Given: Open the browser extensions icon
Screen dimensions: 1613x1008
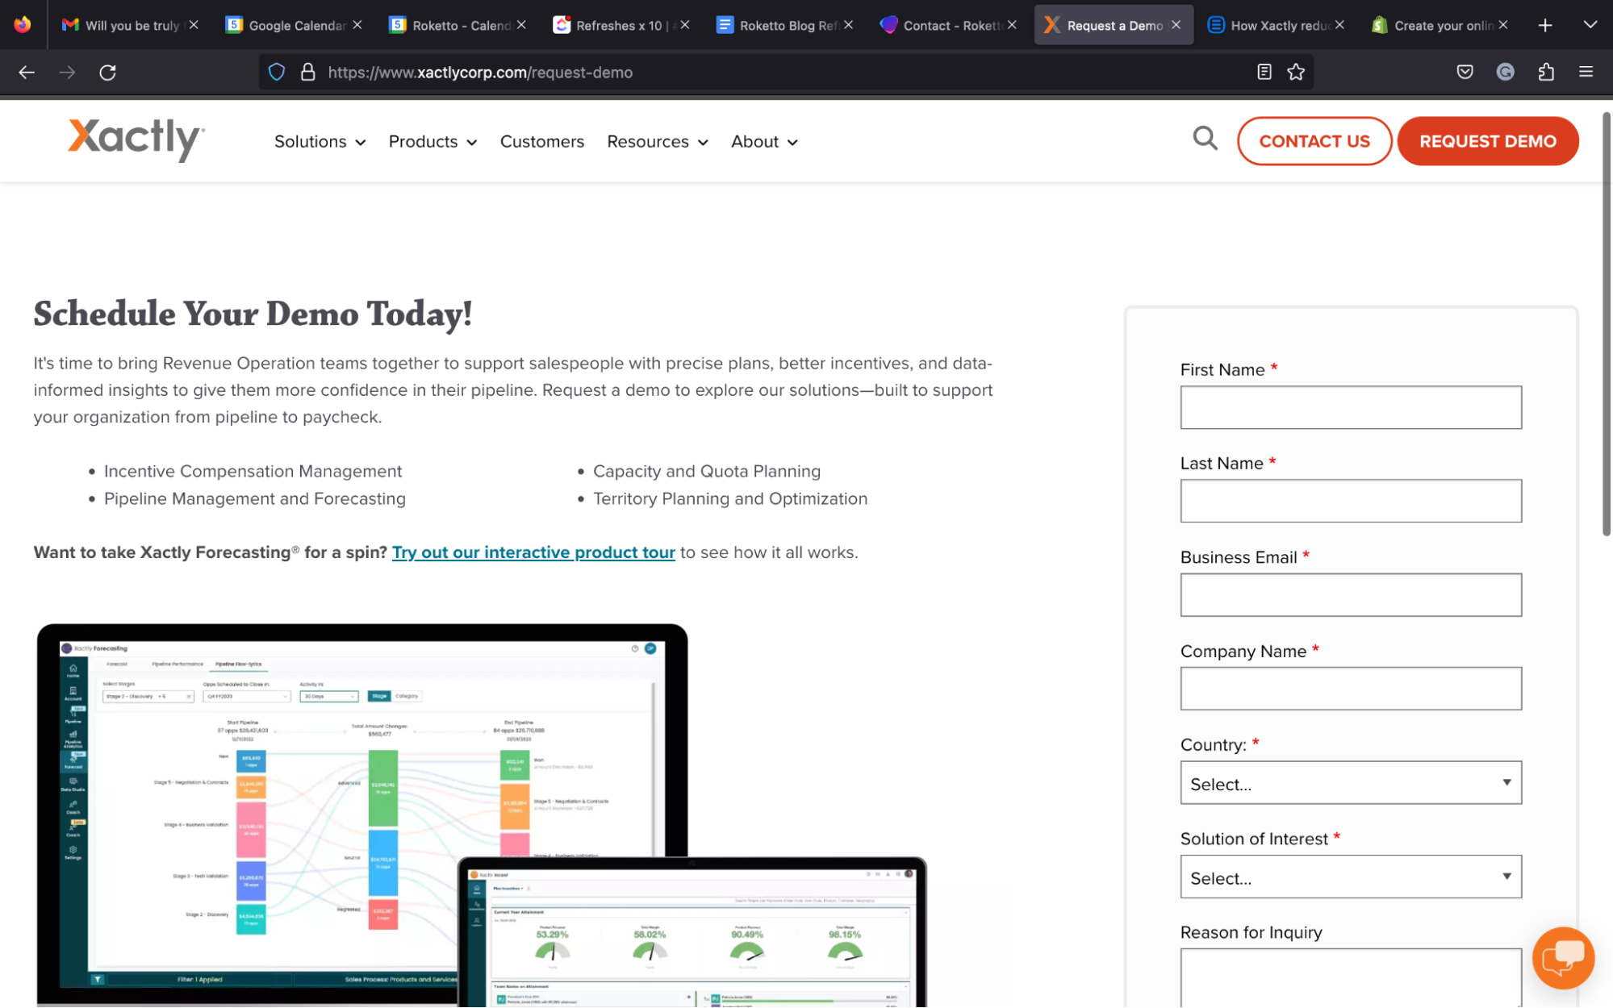Looking at the screenshot, I should point(1546,72).
